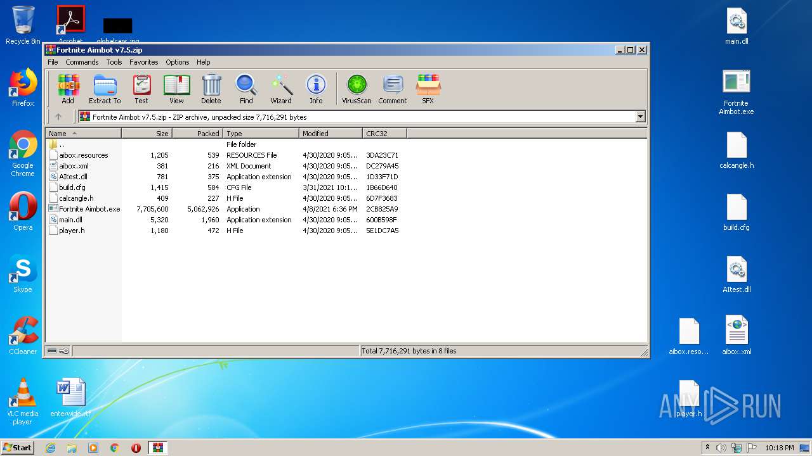Image resolution: width=812 pixels, height=456 pixels.
Task: Click the SFX toolbar icon
Action: [x=428, y=89]
